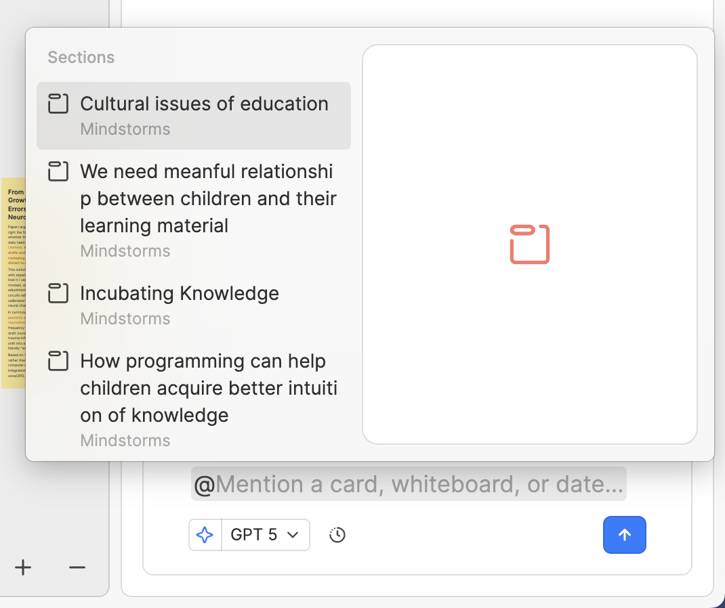Click the card icon beside 'Cultural issues of education'
This screenshot has height=608, width=725.
point(58,104)
